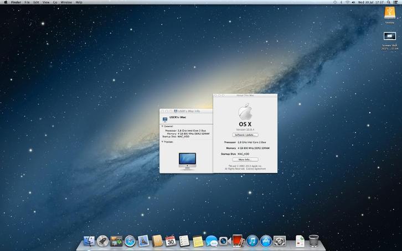Open the Trash in the Dock
402x251 pixels.
coord(314,240)
